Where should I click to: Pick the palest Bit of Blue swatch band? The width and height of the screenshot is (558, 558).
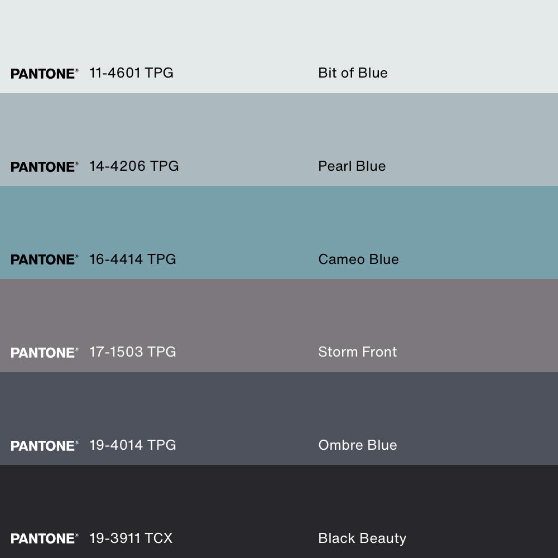[279, 33]
